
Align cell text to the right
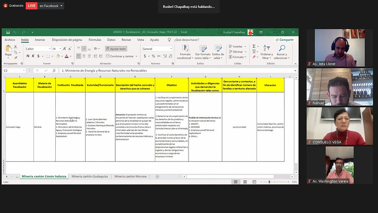coord(89,56)
